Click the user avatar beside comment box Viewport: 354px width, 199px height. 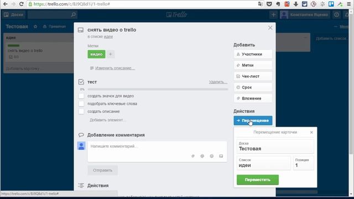(81, 146)
